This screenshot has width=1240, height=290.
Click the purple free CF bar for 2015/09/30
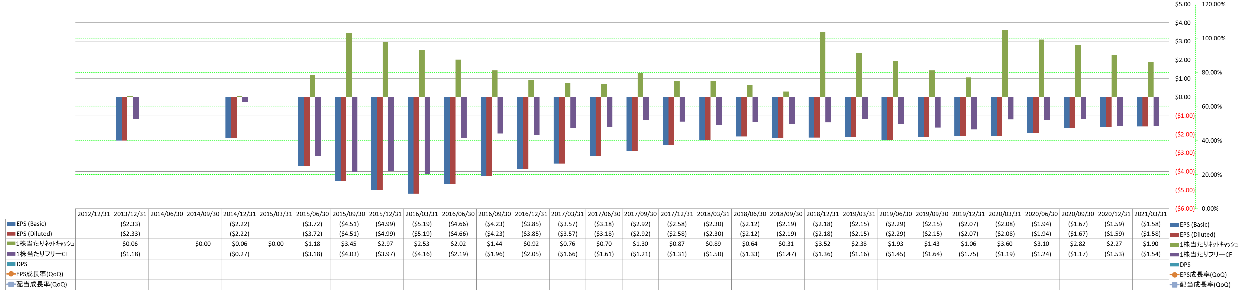355,134
